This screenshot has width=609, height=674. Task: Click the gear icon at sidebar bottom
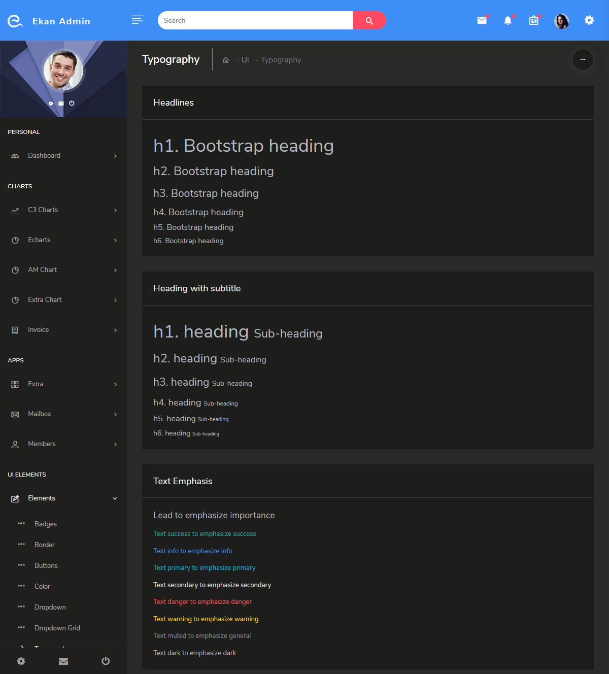pos(21,661)
